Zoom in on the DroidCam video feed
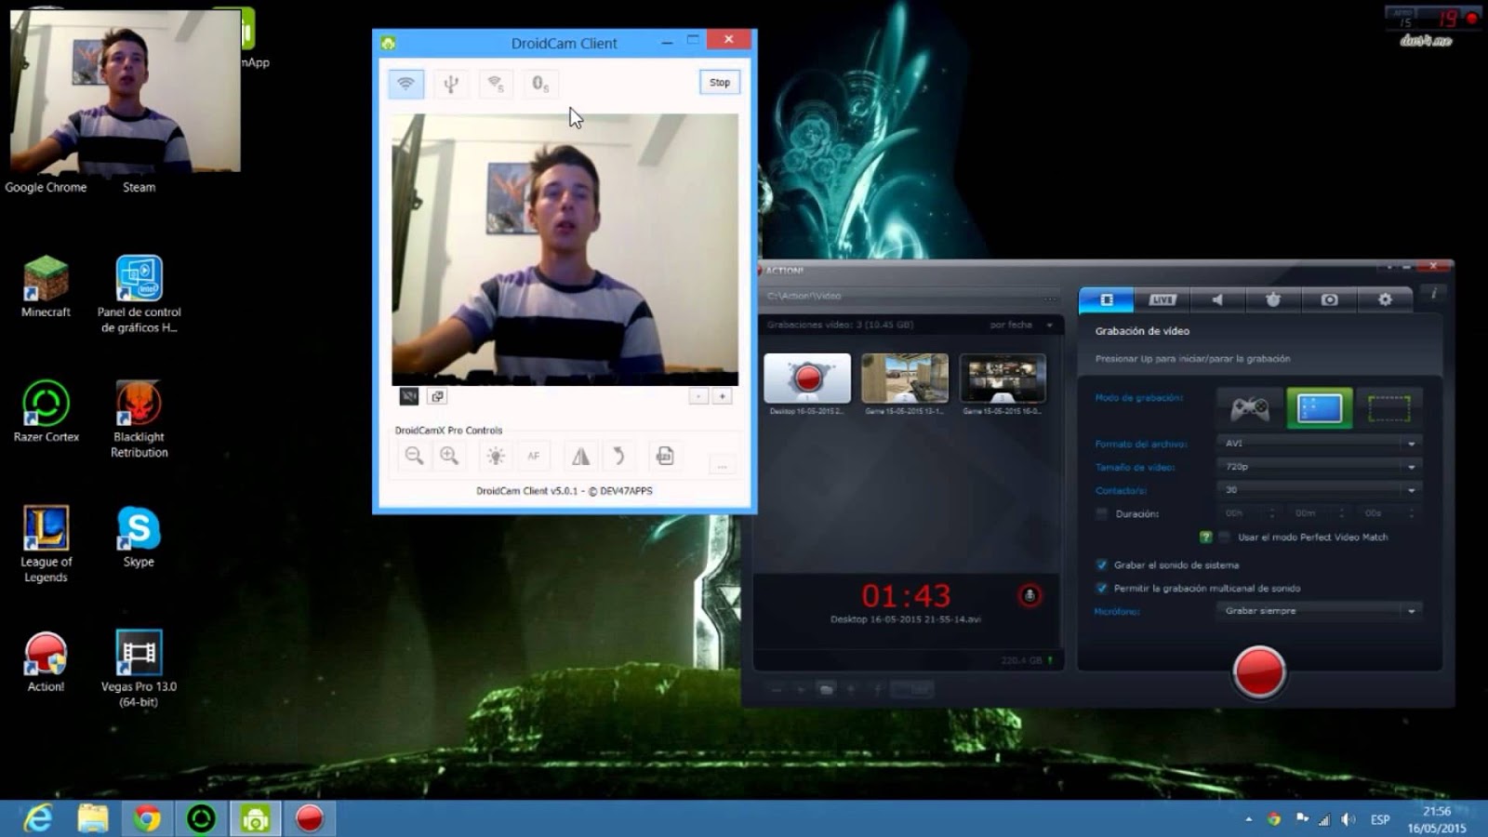The width and height of the screenshot is (1488, 837). (x=449, y=456)
